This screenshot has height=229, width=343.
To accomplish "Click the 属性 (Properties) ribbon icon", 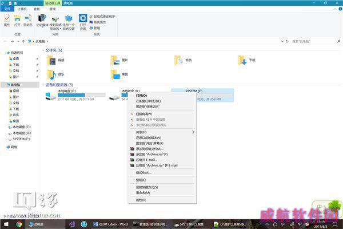I will 7,21.
